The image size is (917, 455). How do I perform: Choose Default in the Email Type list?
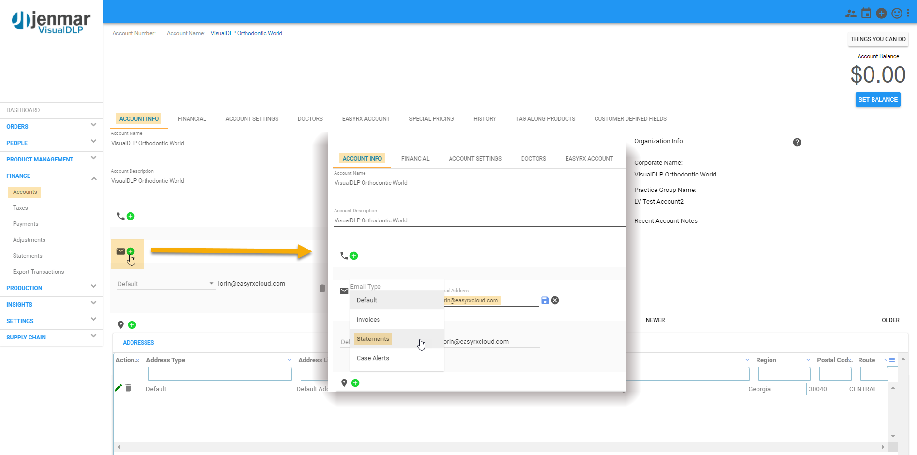[x=397, y=300]
